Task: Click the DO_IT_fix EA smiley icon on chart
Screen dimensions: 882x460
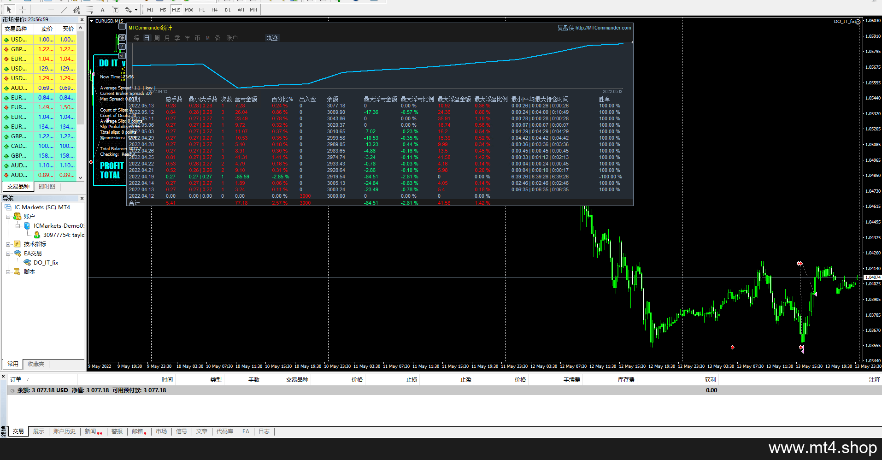Action: pyautogui.click(x=858, y=22)
